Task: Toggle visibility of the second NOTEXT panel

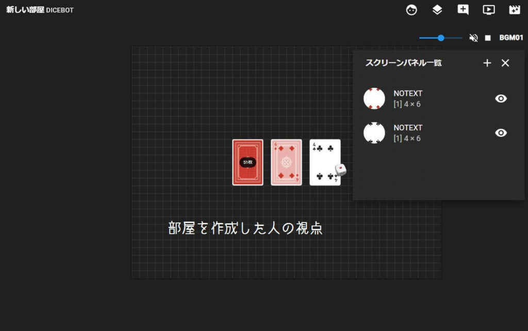Action: click(501, 133)
